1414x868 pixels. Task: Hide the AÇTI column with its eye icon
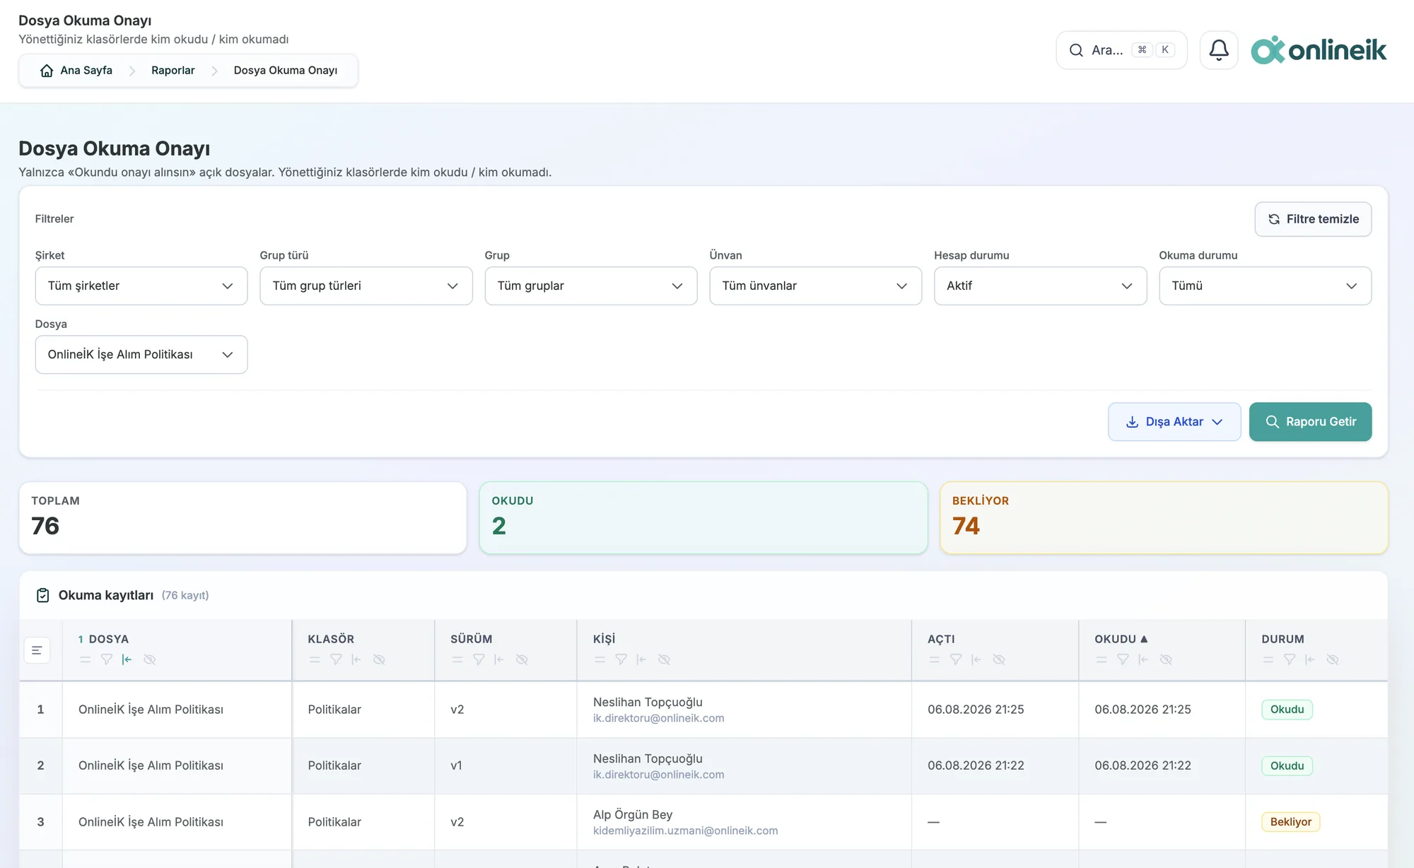coord(999,659)
